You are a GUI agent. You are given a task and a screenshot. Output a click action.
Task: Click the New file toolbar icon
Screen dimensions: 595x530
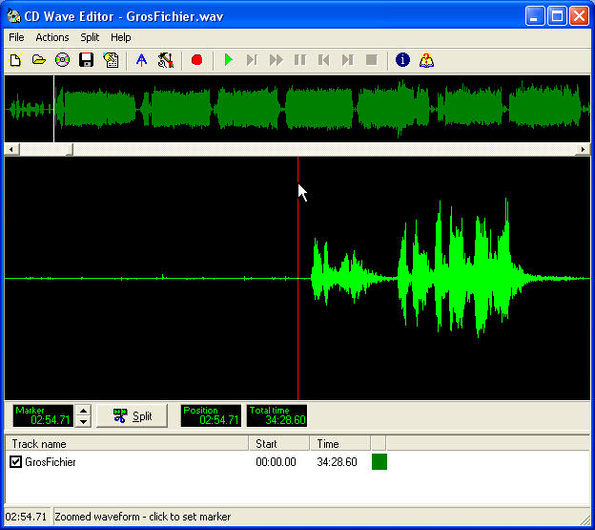click(14, 60)
